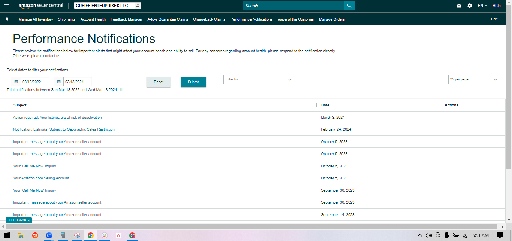
Task: Click the Actions column header
Action: 451,105
